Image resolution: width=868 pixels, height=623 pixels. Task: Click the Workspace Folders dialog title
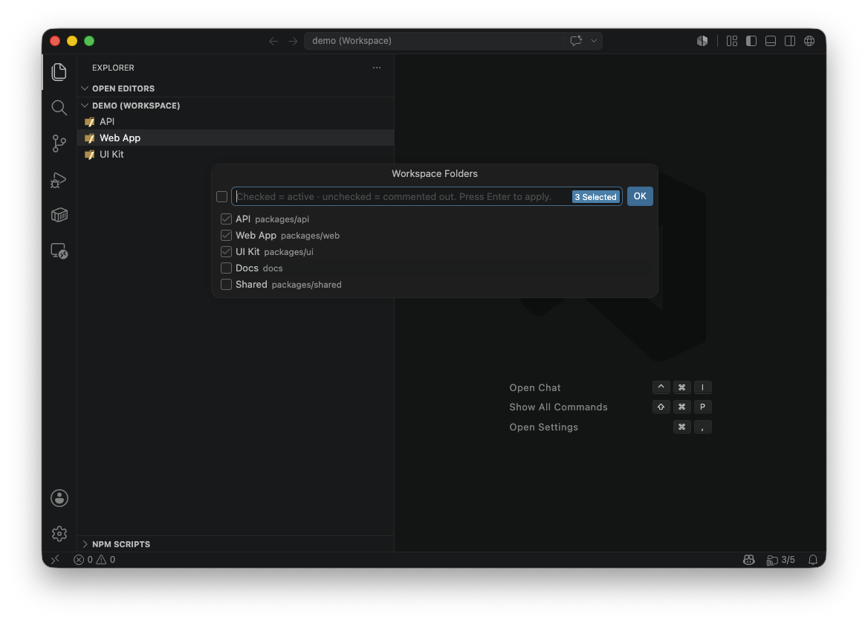click(435, 173)
